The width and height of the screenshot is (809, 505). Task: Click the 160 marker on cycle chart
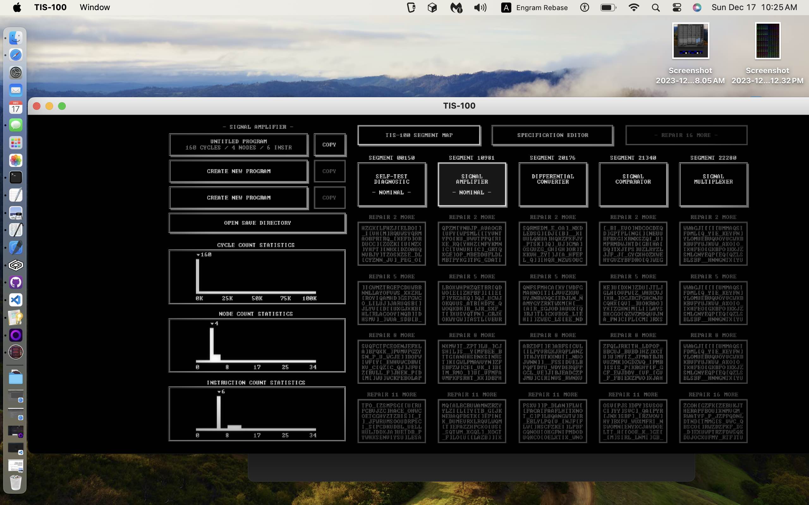point(204,254)
